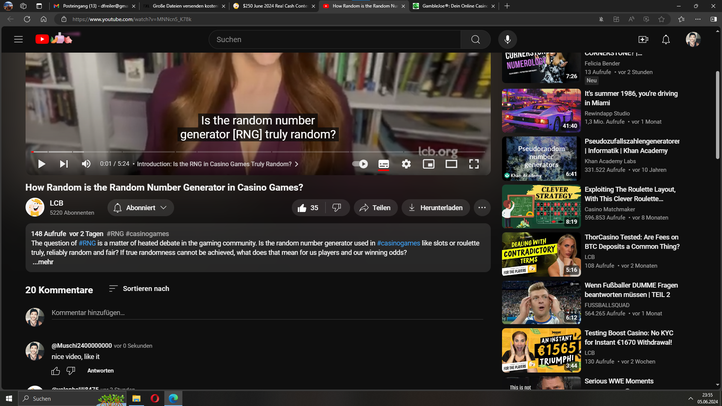Screen dimensions: 722x406
Task: Open the browser favorites list
Action: click(681, 19)
